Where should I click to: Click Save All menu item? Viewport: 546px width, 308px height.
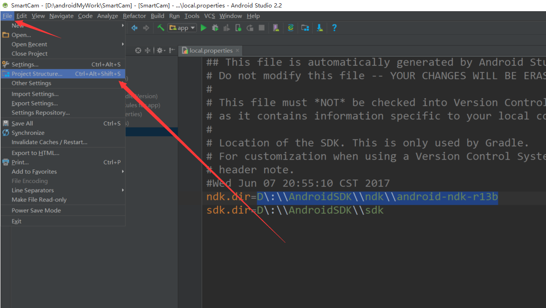[x=63, y=124]
